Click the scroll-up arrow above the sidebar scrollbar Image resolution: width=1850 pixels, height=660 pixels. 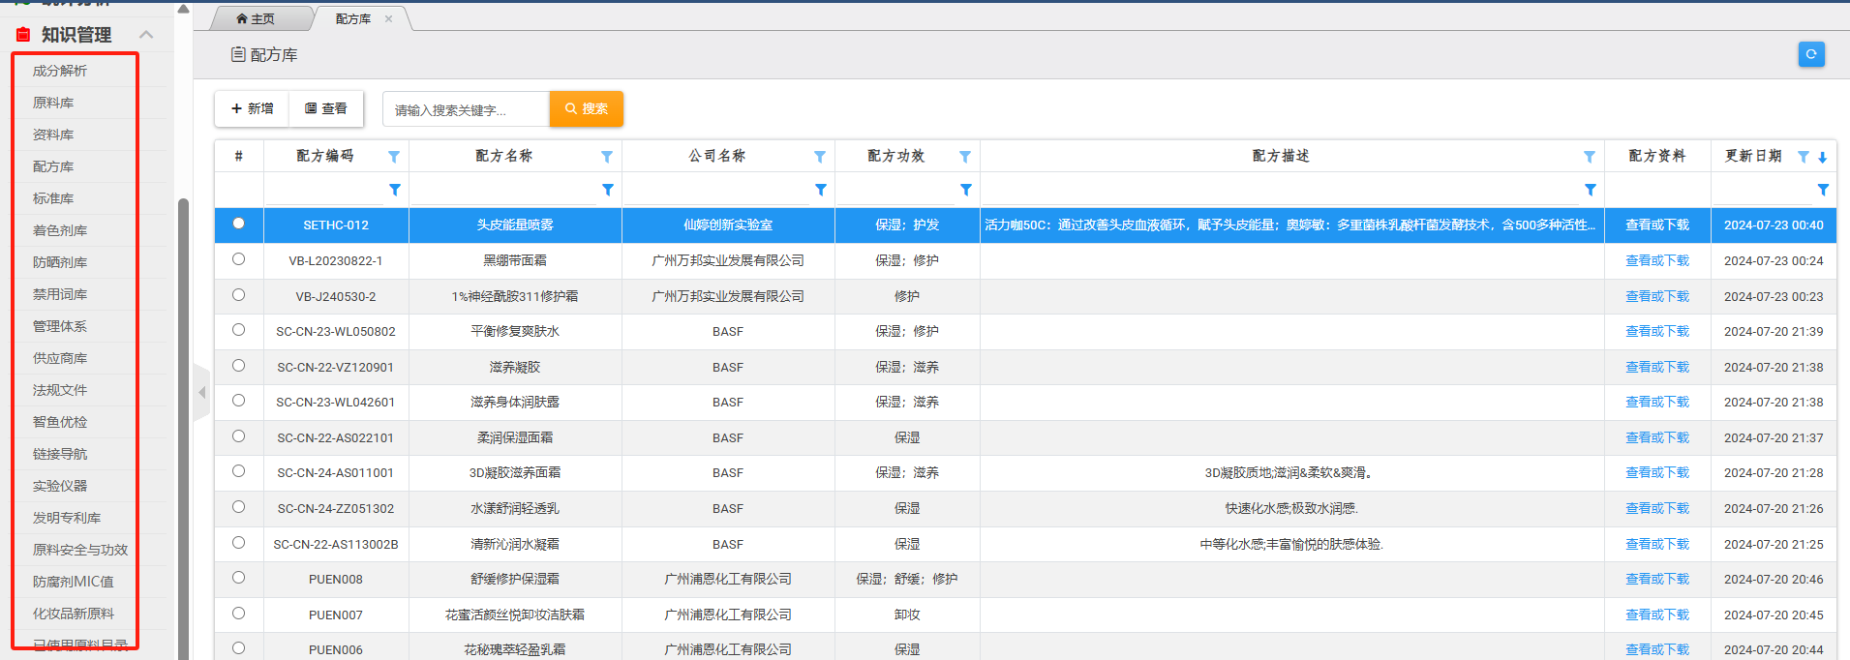[x=183, y=9]
